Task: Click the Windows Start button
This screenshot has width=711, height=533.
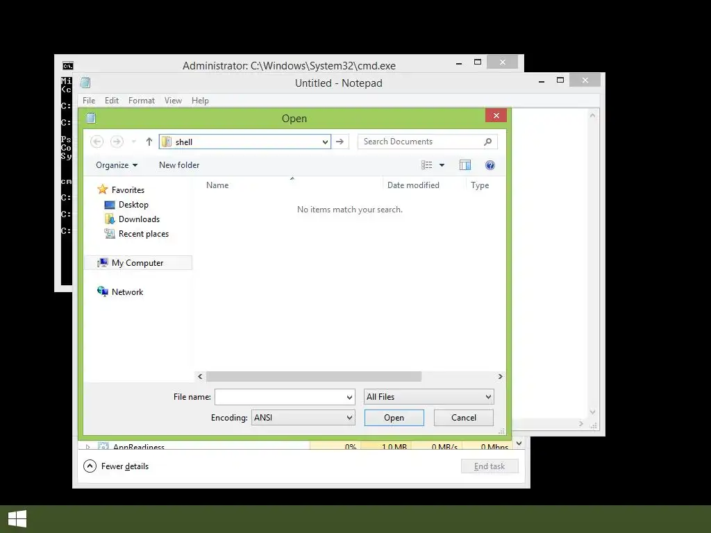Action: coord(17,519)
